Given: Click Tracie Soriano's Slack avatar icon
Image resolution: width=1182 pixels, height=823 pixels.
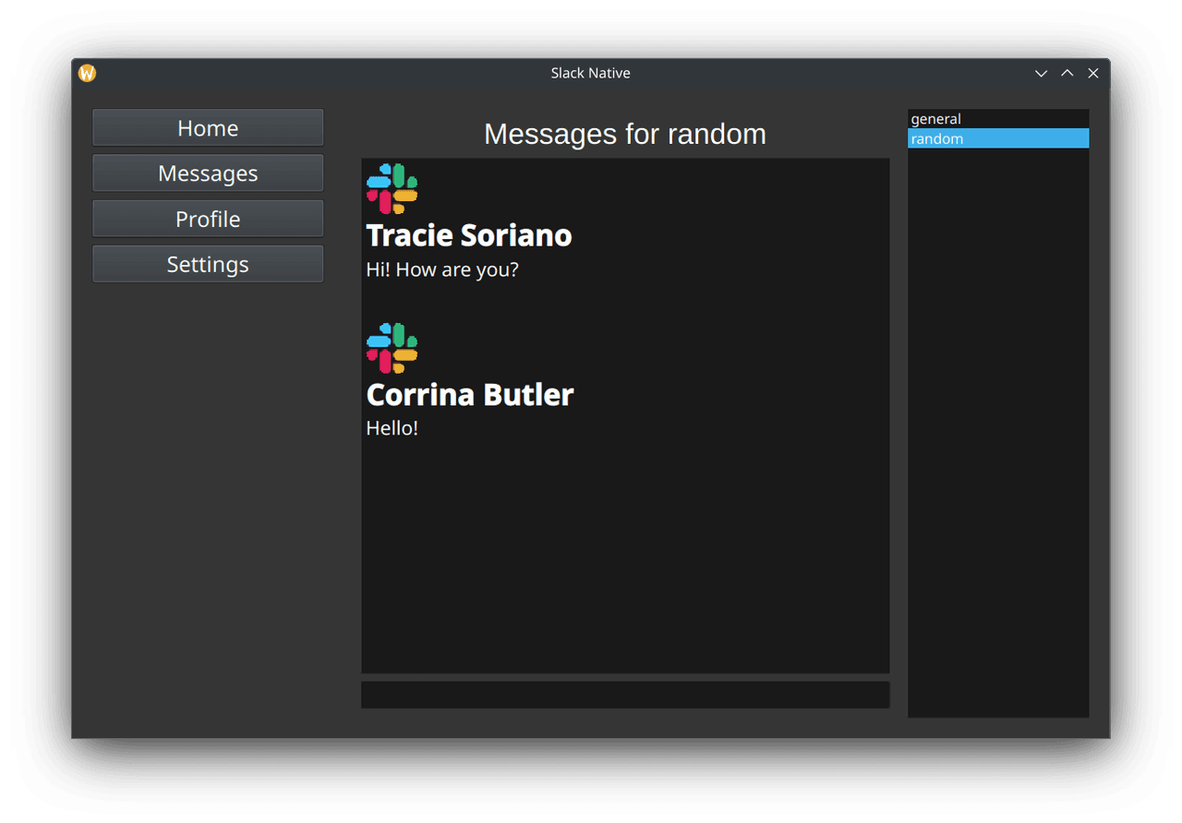Looking at the screenshot, I should point(392,188).
